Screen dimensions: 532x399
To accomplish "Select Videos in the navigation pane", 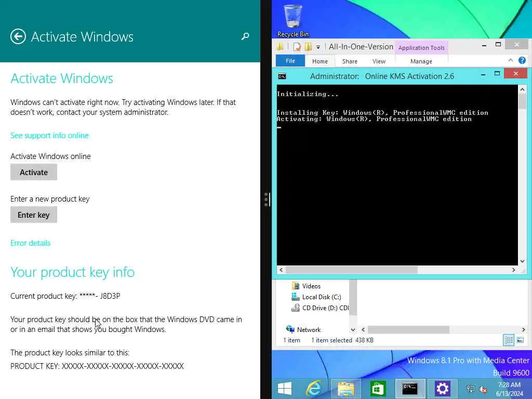I will click(x=311, y=286).
